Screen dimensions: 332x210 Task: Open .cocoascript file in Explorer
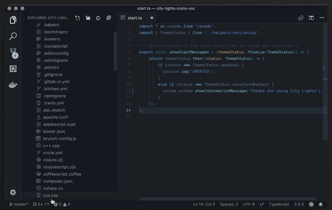69,46
